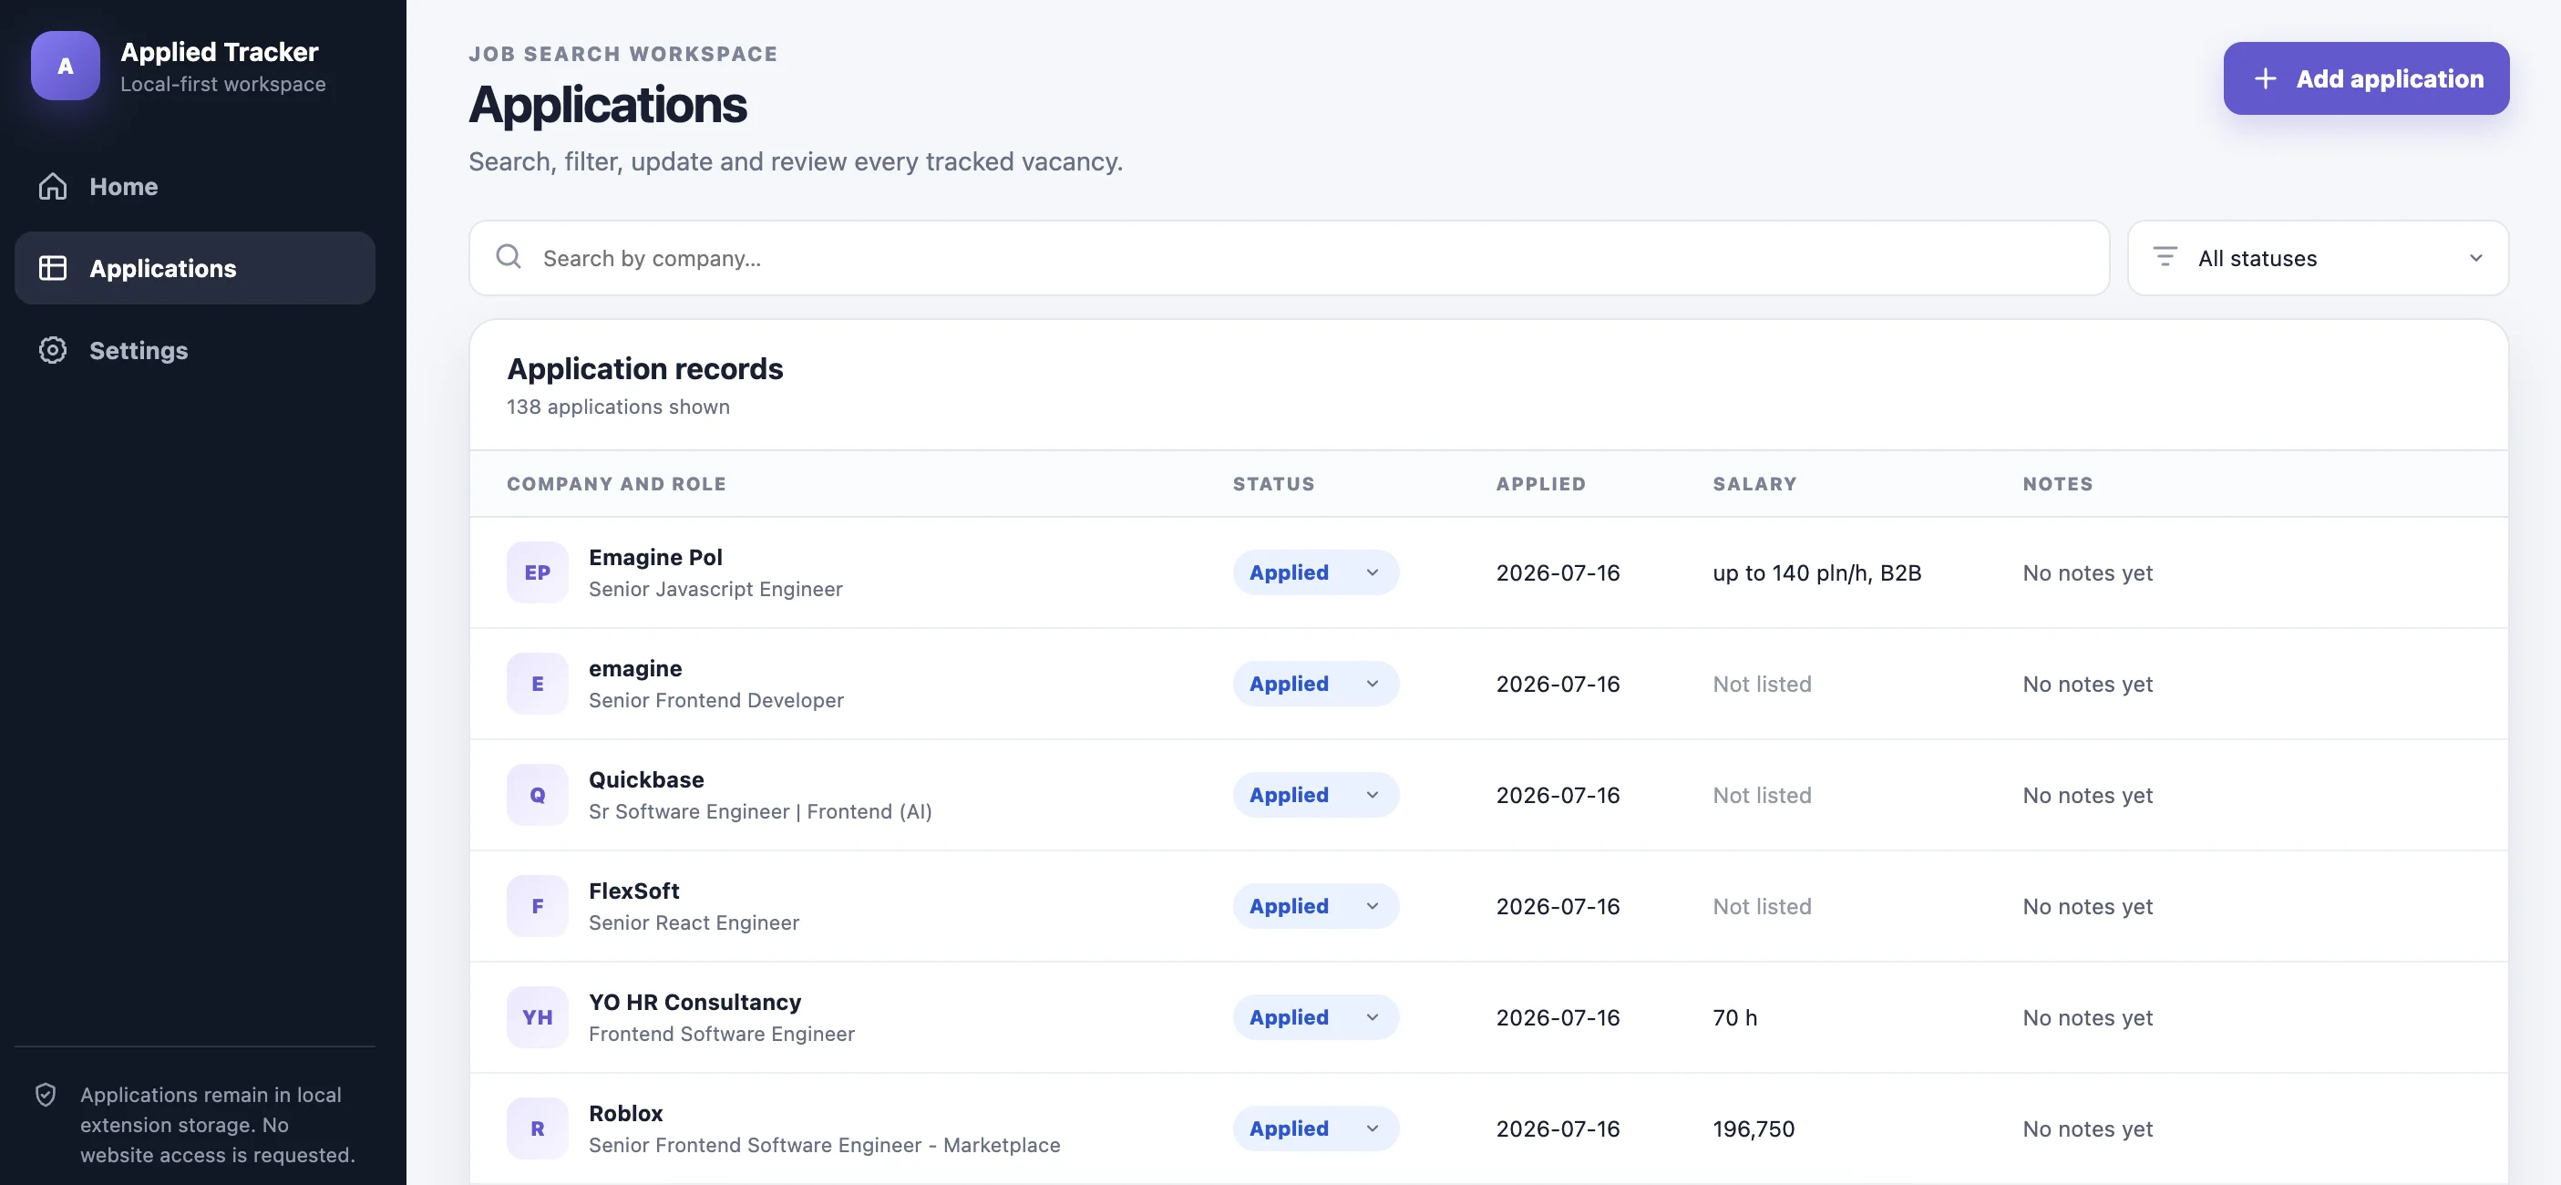Click Frontend Software Engineer role text
Image resolution: width=2561 pixels, height=1185 pixels.
[x=722, y=1034]
